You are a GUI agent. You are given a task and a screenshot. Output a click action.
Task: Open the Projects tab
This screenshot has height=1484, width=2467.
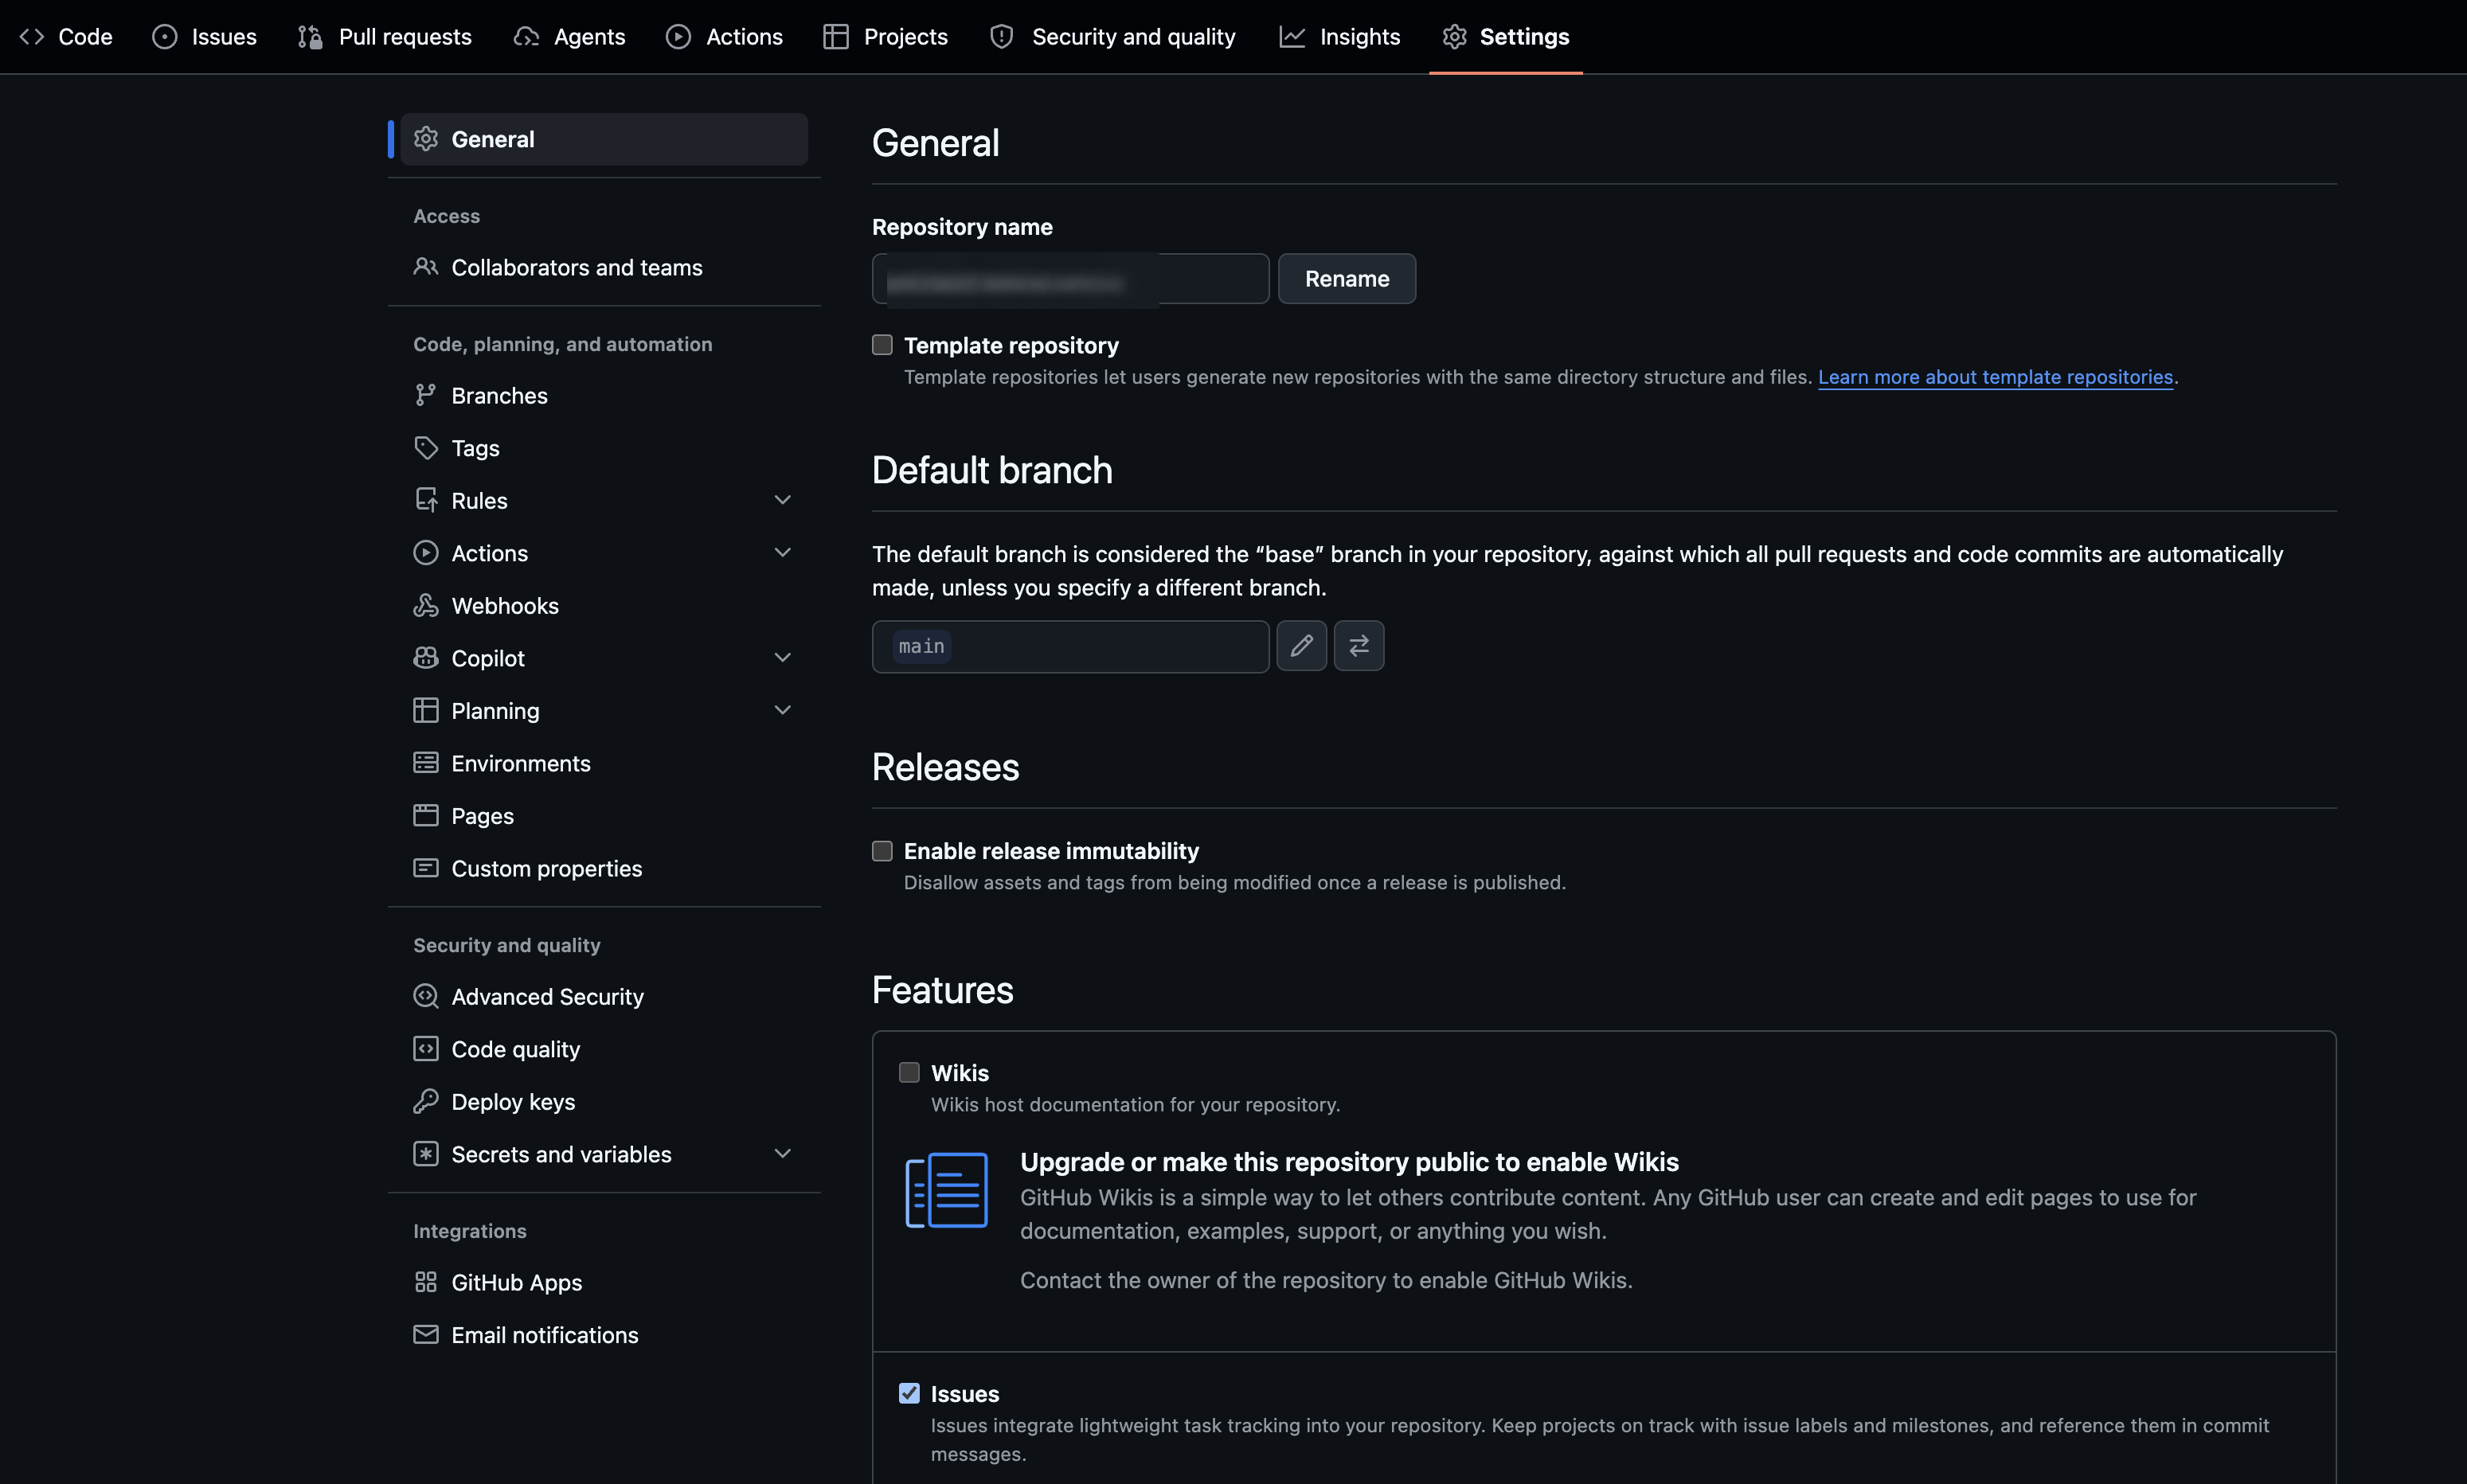tap(886, 37)
